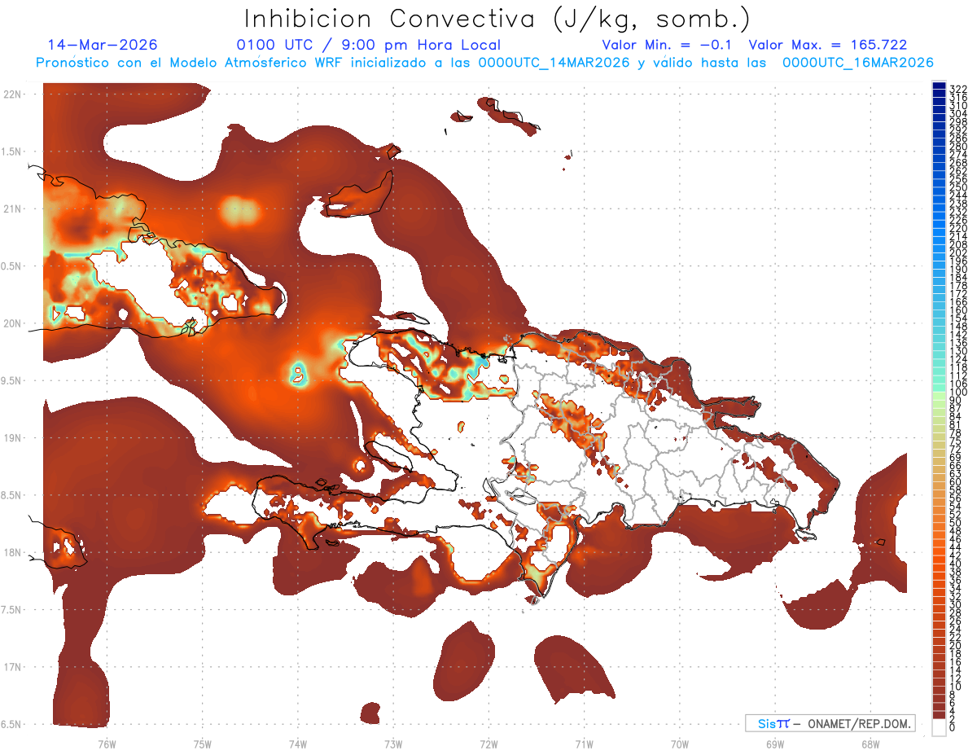Click longitude label '72W'
Viewport: 977px width, 755px height.
tap(488, 744)
